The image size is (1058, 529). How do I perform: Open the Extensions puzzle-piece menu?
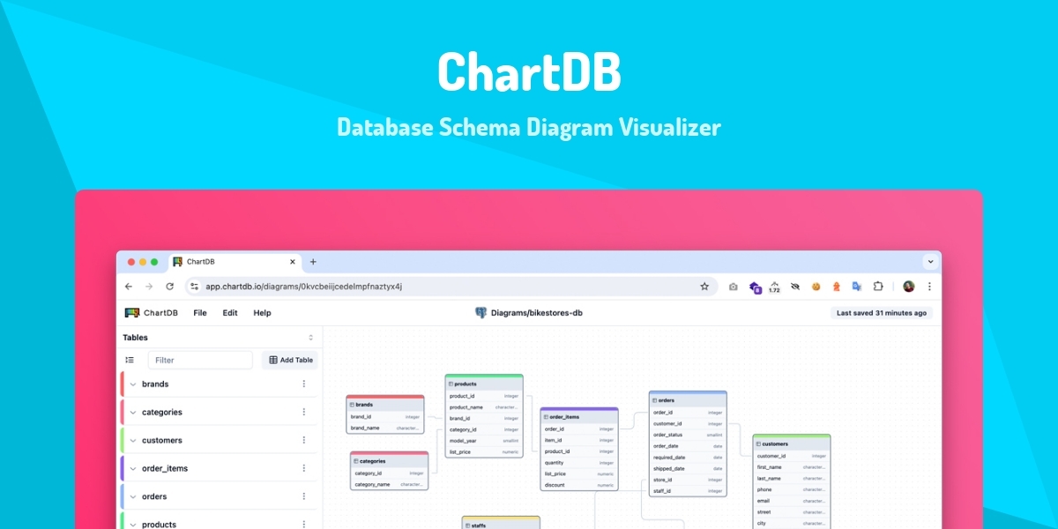[878, 287]
